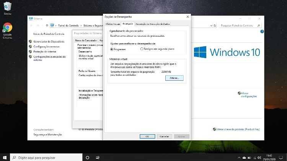Click the Aplicar button
Image resolution: width=287 pixels, height=161 pixels.
tap(181, 137)
